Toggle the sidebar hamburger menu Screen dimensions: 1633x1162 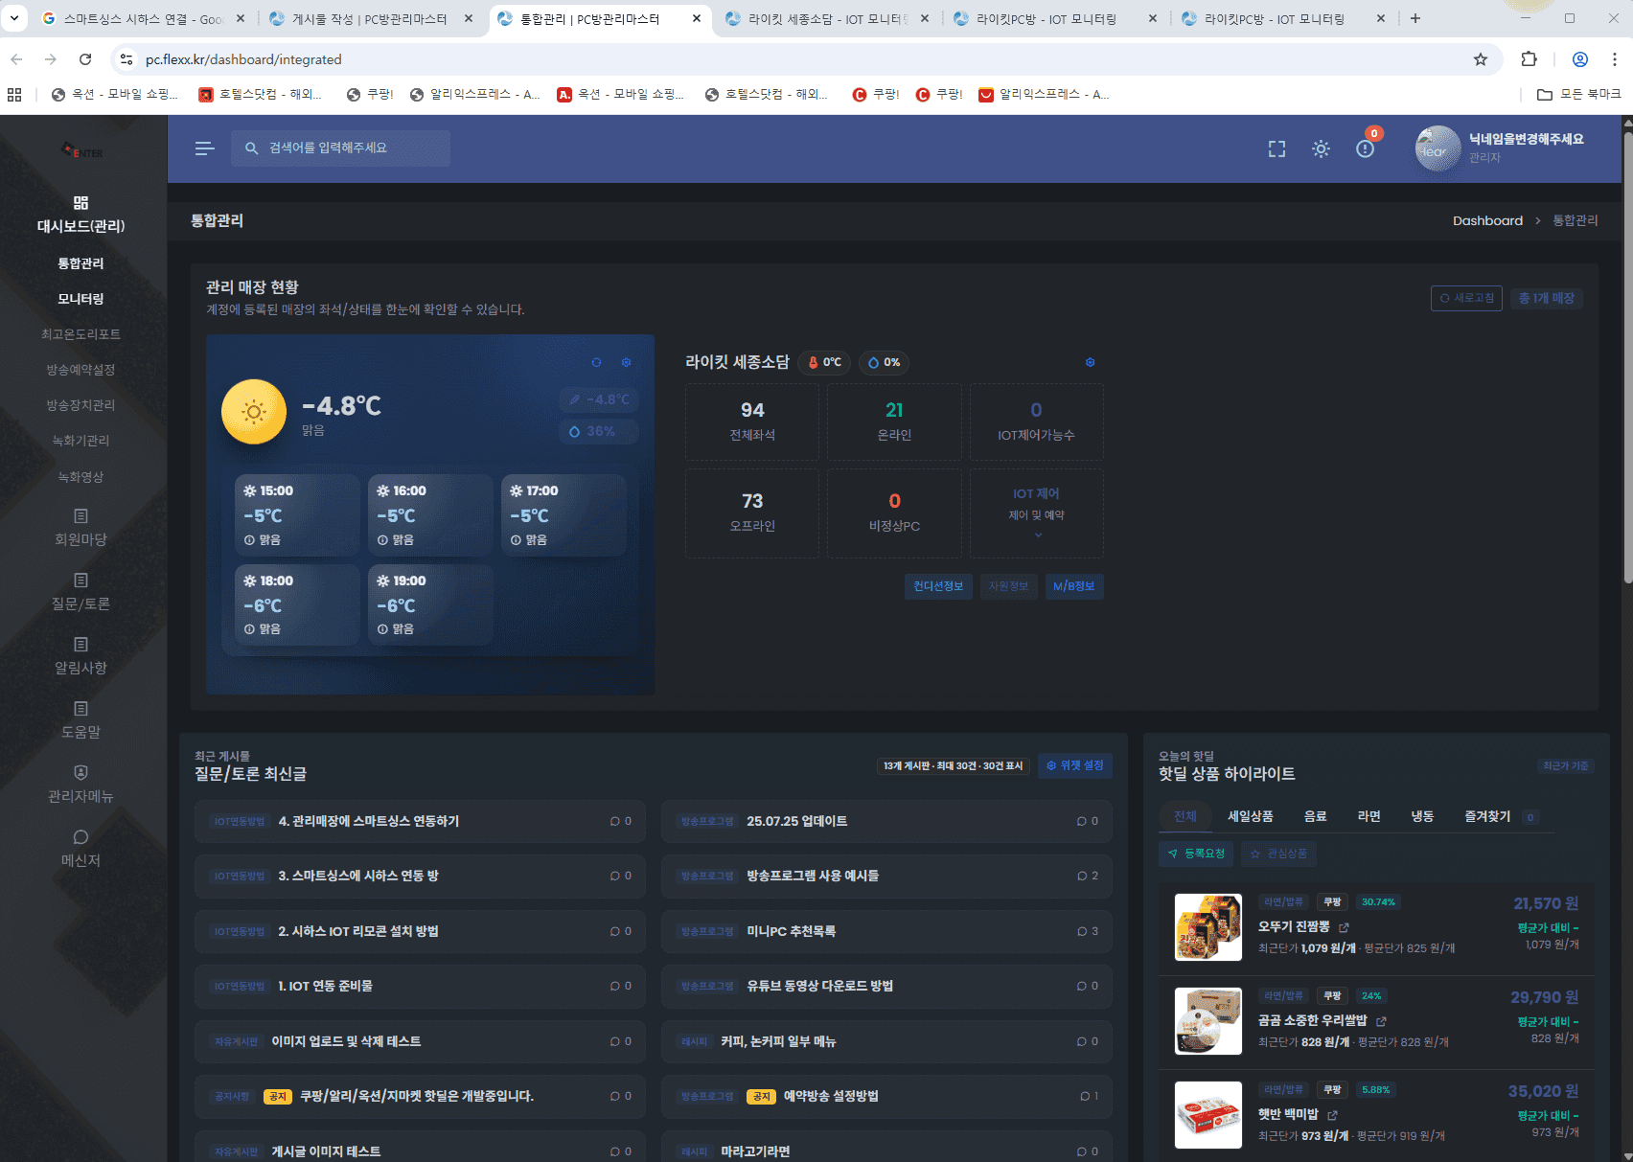pos(204,148)
